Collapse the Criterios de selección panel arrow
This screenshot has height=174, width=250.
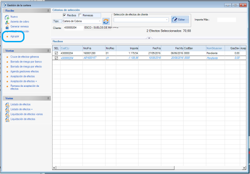tap(149, 38)
